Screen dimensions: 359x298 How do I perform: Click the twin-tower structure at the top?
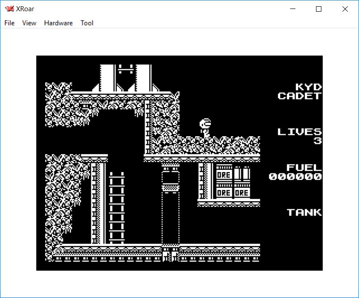[126, 78]
